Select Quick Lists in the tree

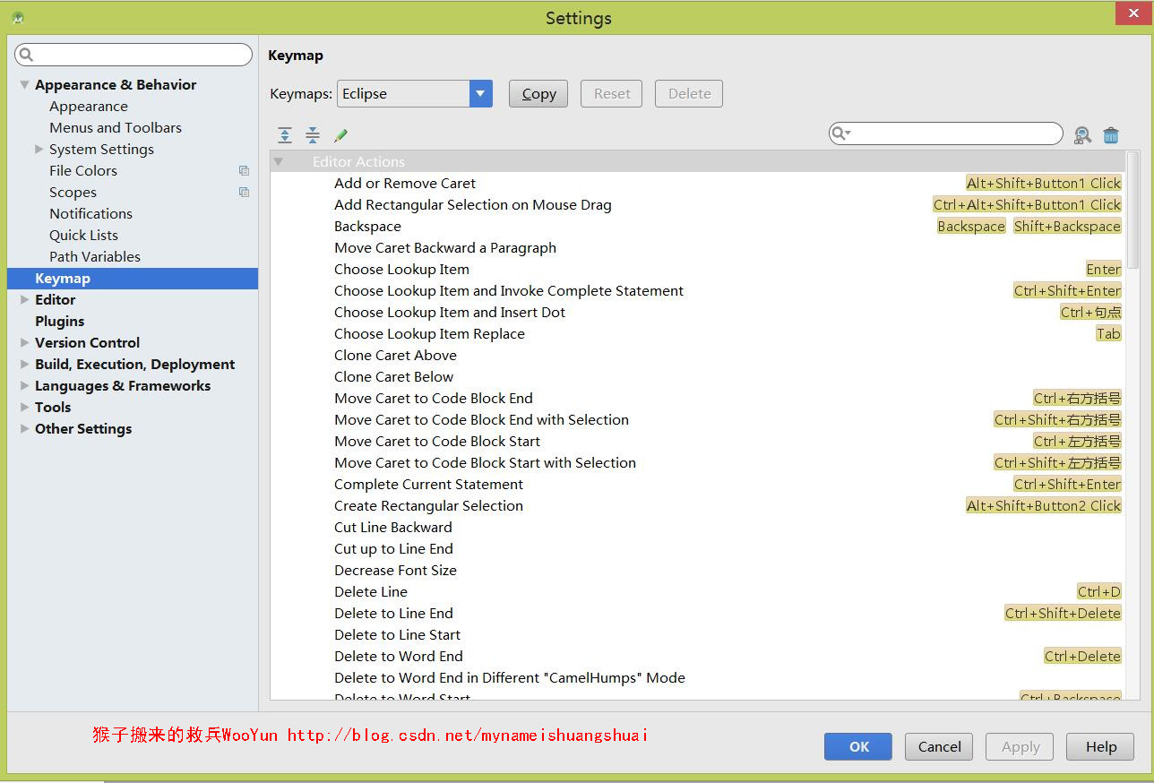pyautogui.click(x=83, y=235)
